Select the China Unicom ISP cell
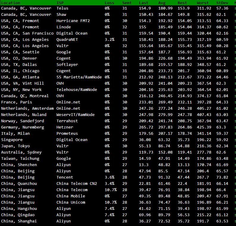The image size is (236, 226). (71, 202)
